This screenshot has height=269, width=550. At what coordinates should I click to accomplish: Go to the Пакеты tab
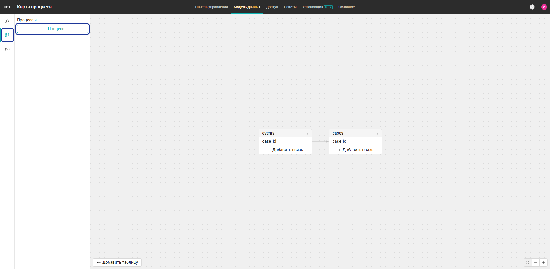click(x=290, y=7)
